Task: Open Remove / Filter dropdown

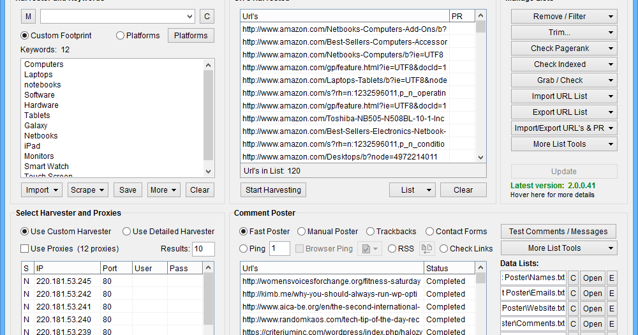Action: pyautogui.click(x=564, y=17)
